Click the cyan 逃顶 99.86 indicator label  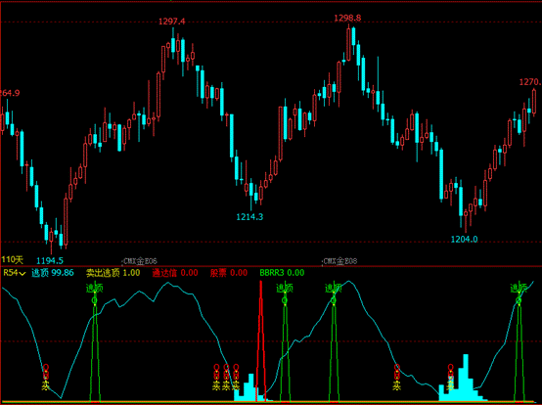point(53,273)
